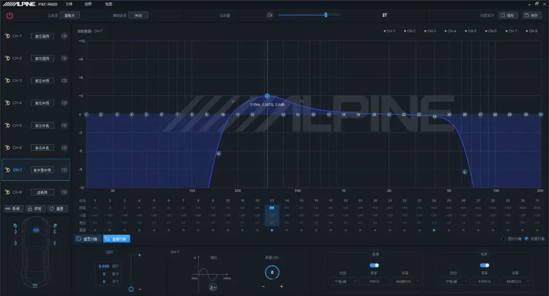
Task: Mute the CH-5 speaker icon
Action: 64,125
